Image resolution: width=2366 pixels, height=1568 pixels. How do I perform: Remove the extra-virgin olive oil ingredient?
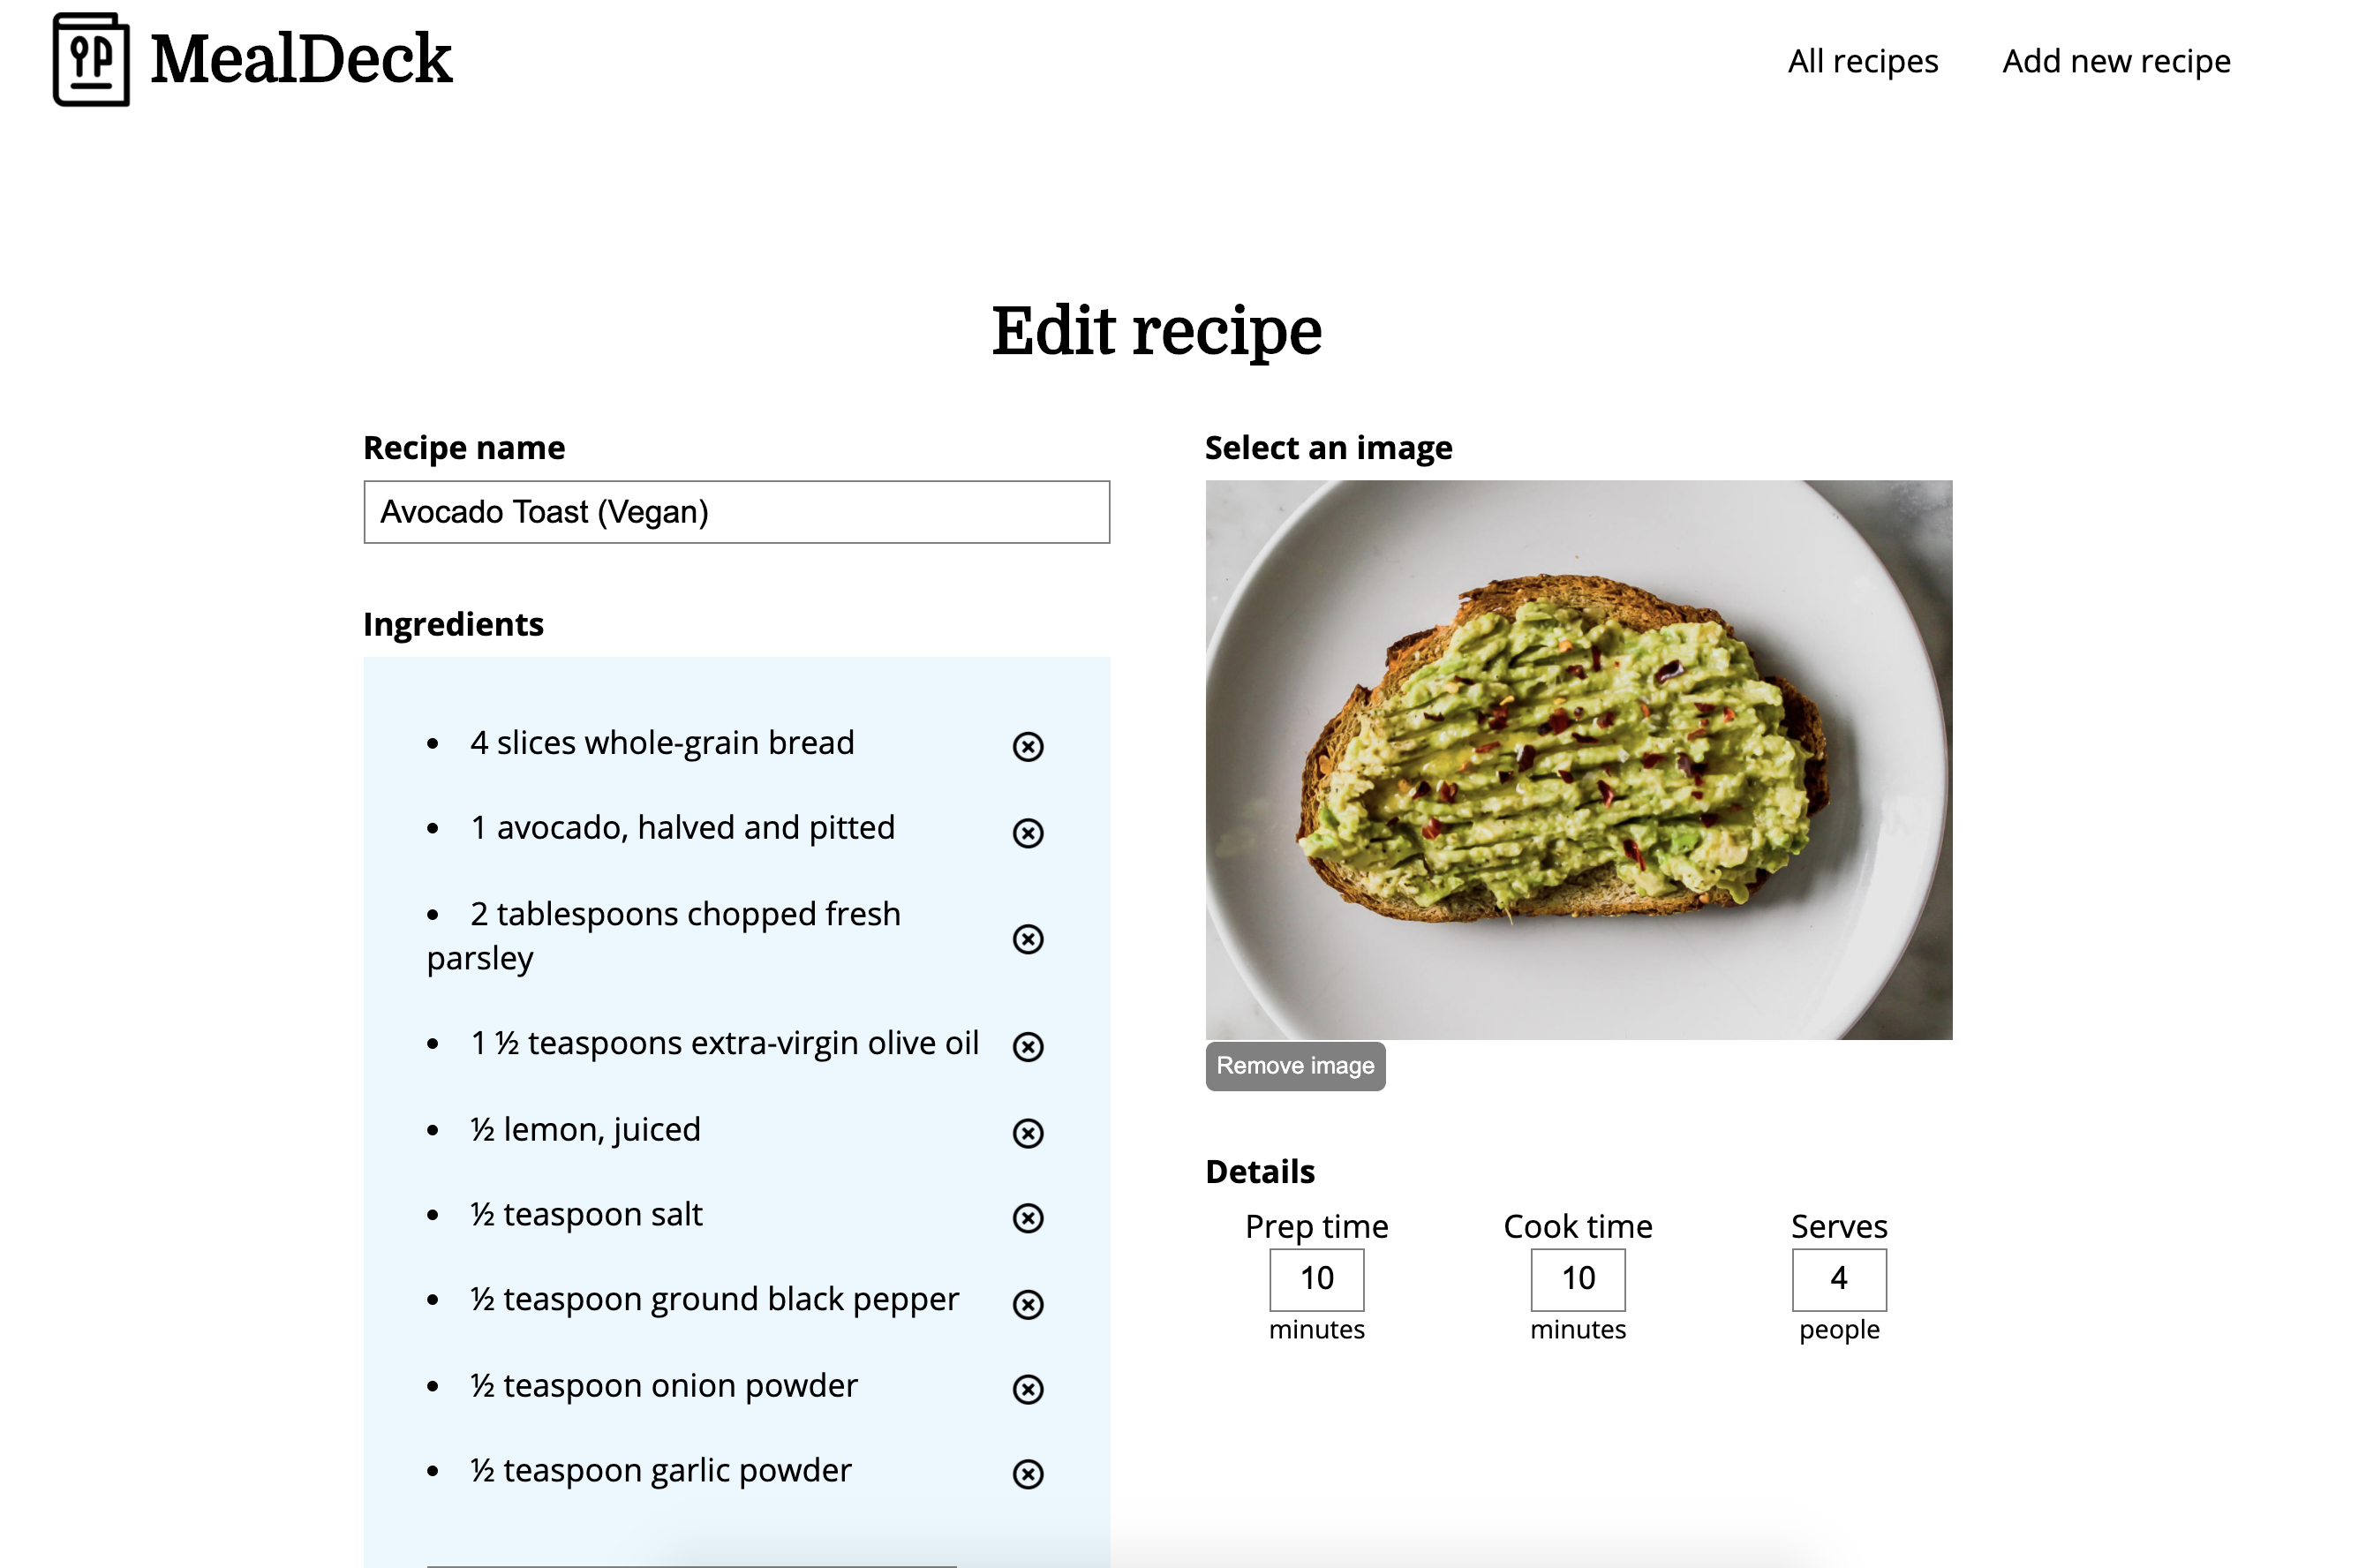pyautogui.click(x=1028, y=1047)
